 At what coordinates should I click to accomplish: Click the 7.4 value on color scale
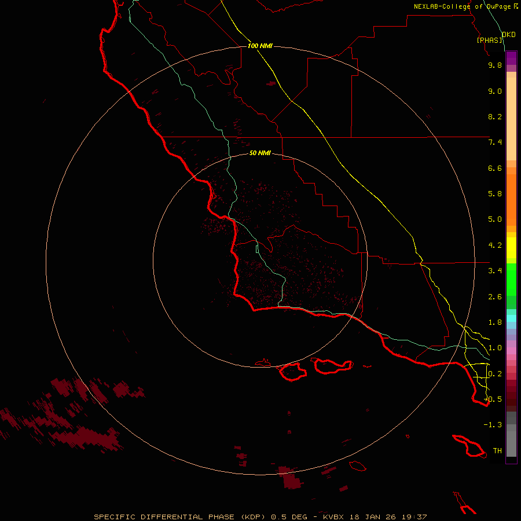tap(495, 142)
